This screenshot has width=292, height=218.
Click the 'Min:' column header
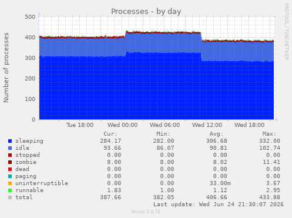pyautogui.click(x=163, y=134)
